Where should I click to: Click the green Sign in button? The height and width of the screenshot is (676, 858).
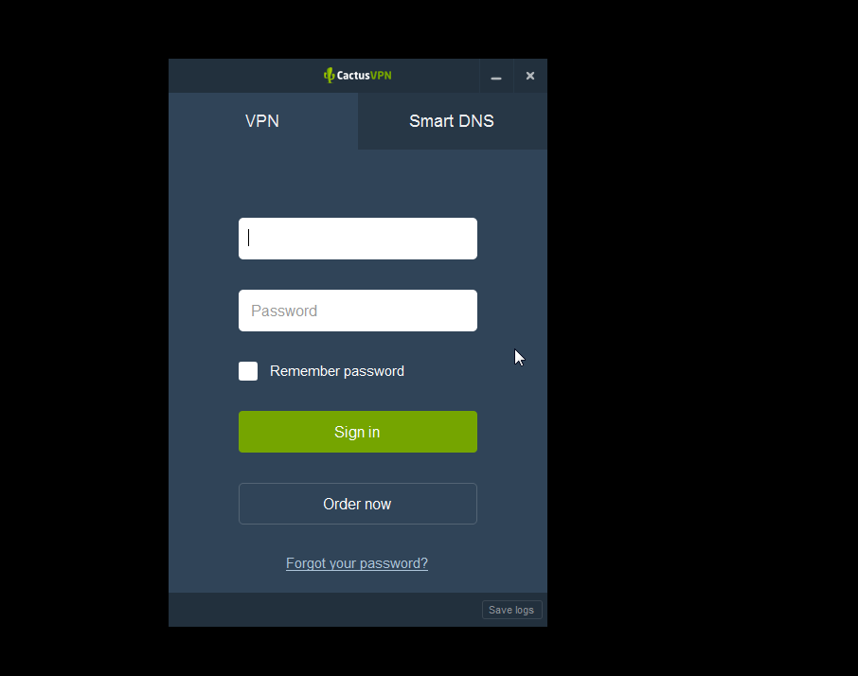[x=358, y=432]
